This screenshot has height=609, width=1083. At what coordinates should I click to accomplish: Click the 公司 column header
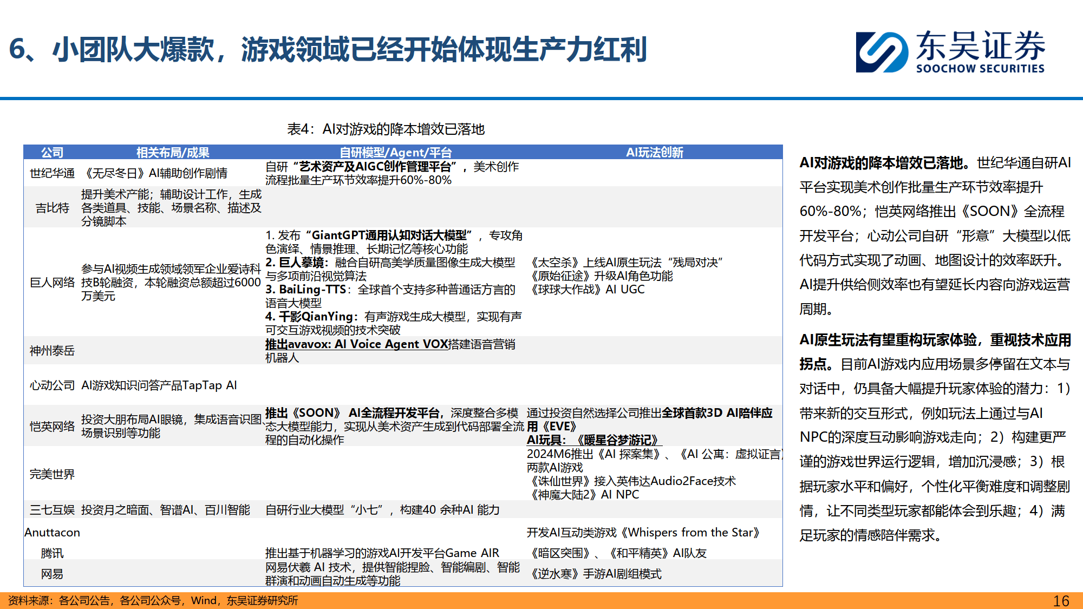pos(51,152)
